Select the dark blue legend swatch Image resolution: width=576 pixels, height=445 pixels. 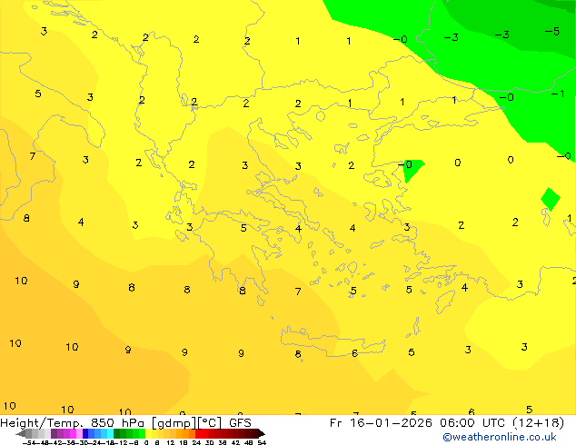click(85, 433)
